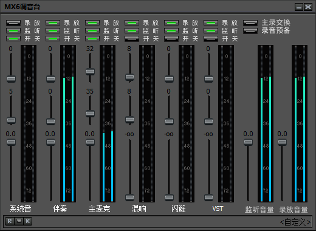Screen dimensions: 316x231
Task: Toggle 录放 switch on 系统音 channel
Action: click(x=13, y=23)
